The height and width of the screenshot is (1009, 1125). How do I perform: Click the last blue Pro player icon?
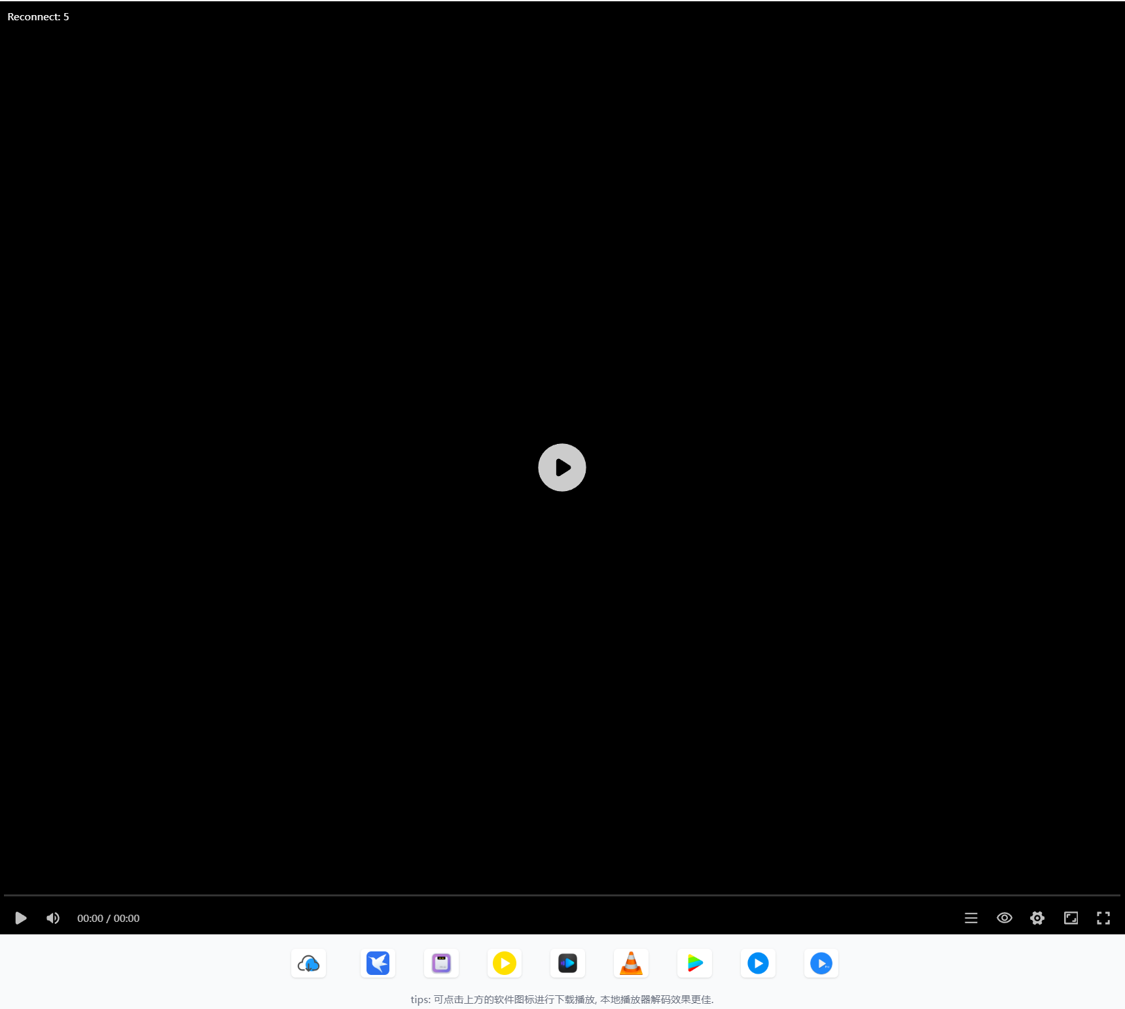[x=821, y=963]
